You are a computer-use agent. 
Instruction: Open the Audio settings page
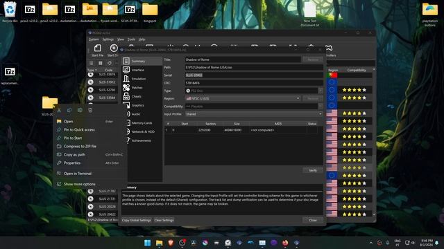[142, 114]
